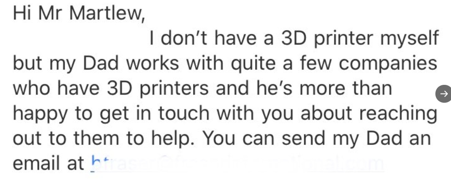The height and width of the screenshot is (183, 451).
Task: Click the words '3D printer myself'
Action: [x=360, y=39]
